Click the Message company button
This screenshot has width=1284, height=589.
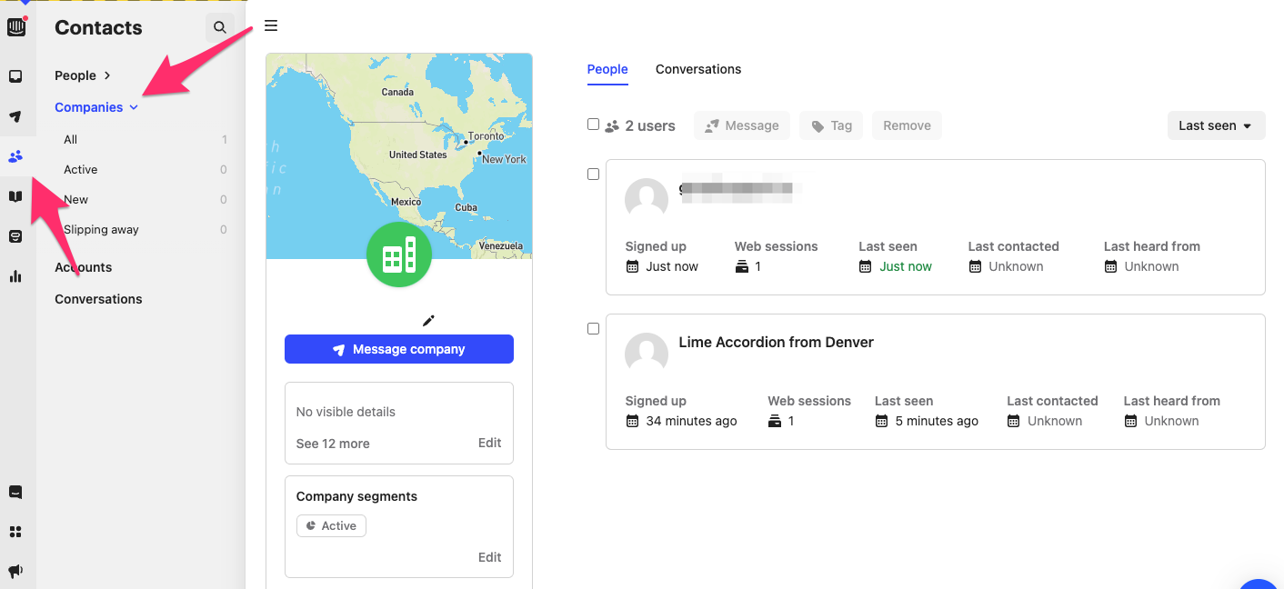pos(398,349)
